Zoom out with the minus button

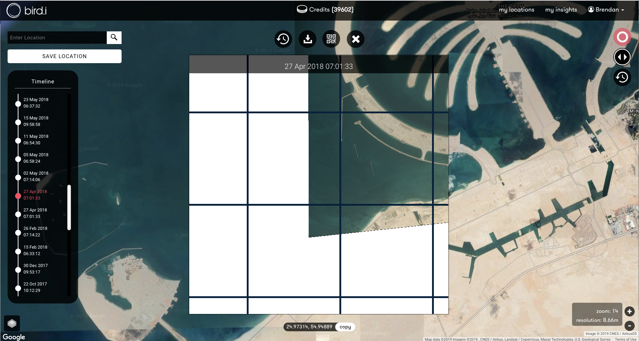[630, 325]
